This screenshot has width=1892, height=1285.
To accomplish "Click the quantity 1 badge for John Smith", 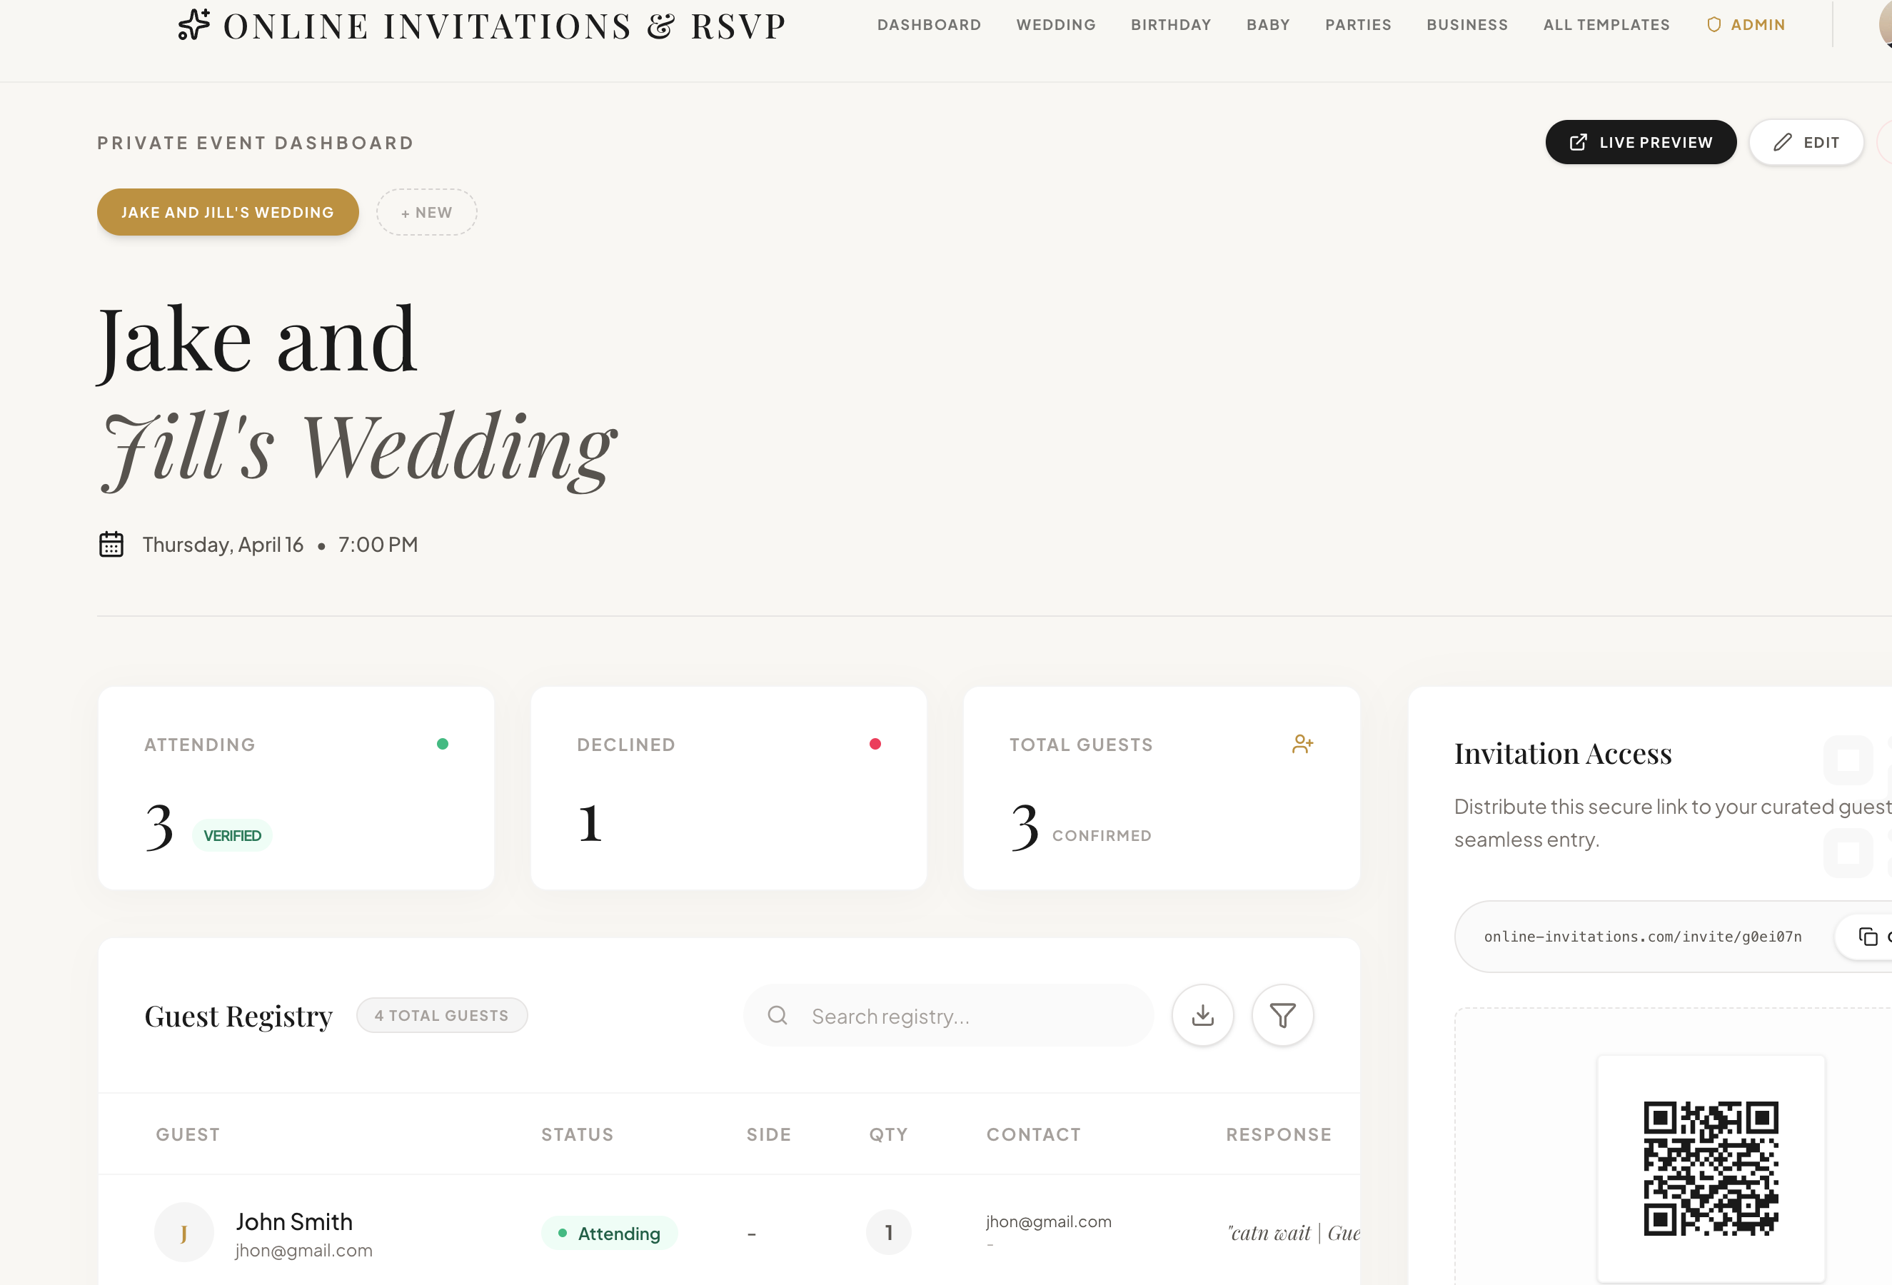I will coord(888,1232).
